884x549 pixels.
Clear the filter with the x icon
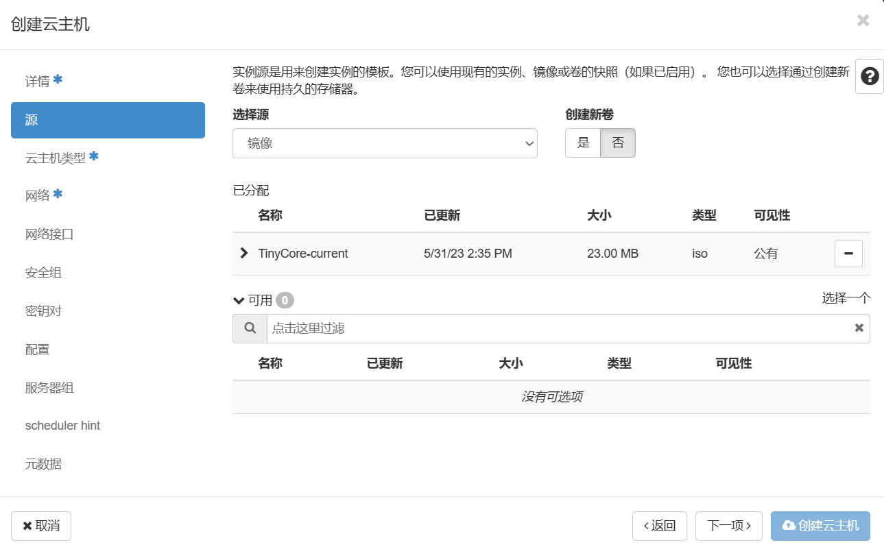click(859, 328)
